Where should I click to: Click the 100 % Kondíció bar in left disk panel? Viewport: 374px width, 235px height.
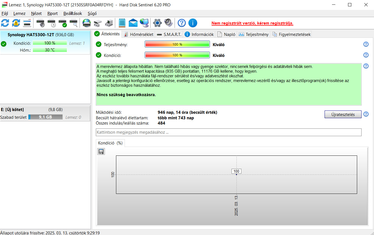click(50, 43)
